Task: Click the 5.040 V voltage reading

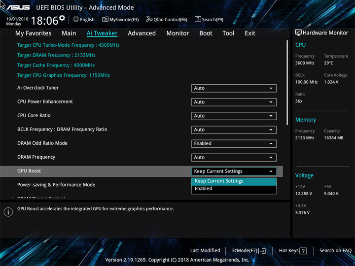Action: point(331,194)
